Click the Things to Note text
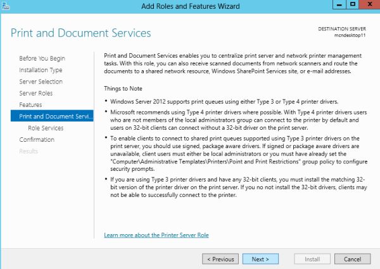 (123, 89)
